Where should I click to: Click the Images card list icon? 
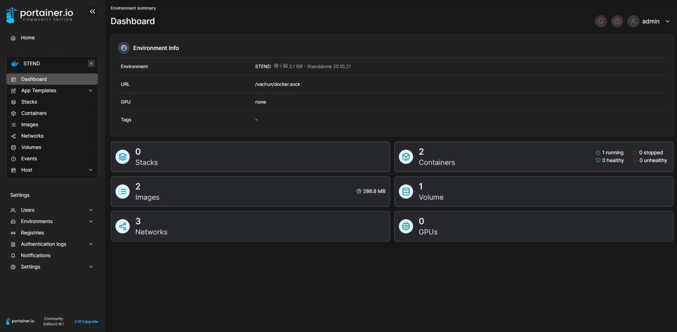point(123,191)
